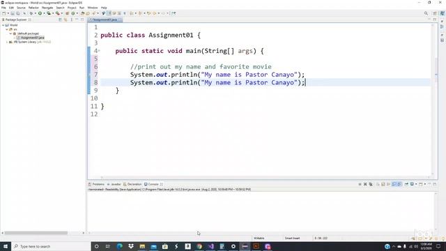
Task: Click the Coverage run toolbar icon
Action: coord(49,13)
